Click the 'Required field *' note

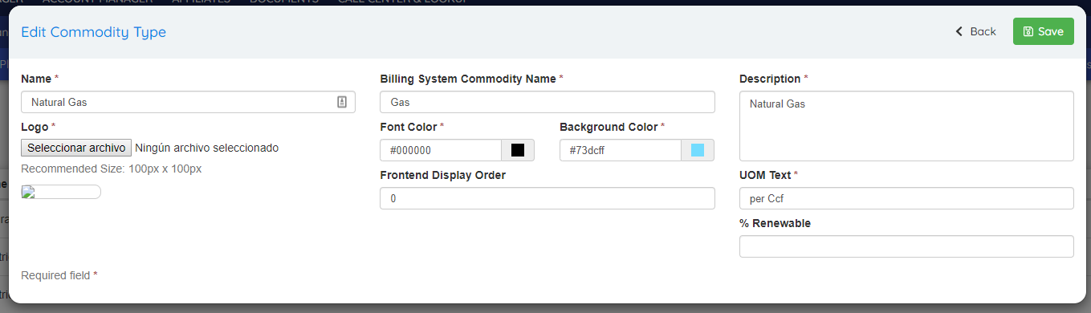59,275
